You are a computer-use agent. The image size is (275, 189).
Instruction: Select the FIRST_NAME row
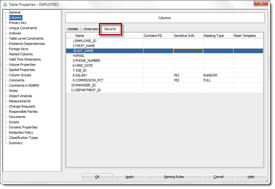point(164,46)
